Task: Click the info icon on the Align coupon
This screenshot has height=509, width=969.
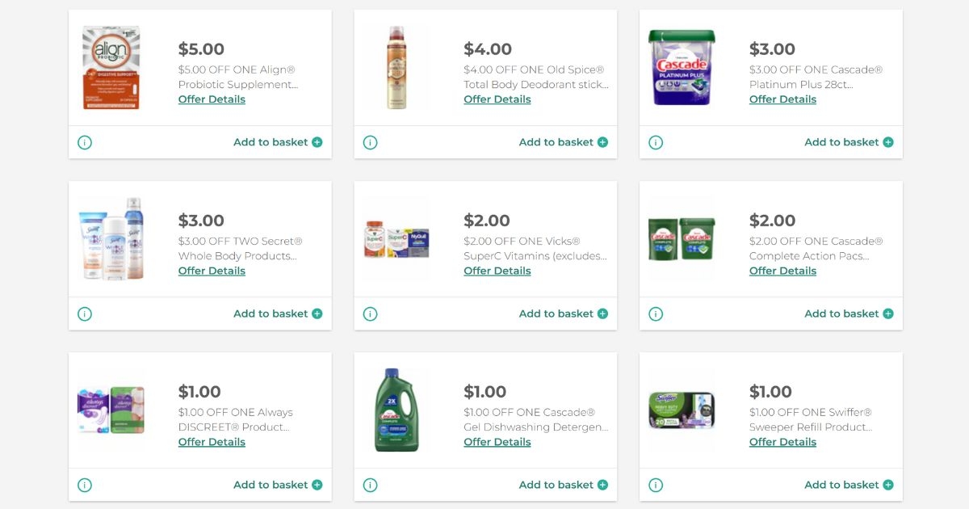Action: point(84,142)
